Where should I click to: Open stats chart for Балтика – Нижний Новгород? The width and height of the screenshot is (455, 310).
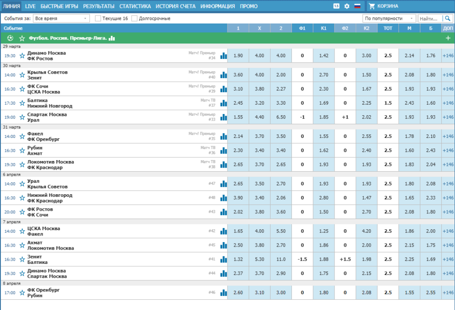224,103
